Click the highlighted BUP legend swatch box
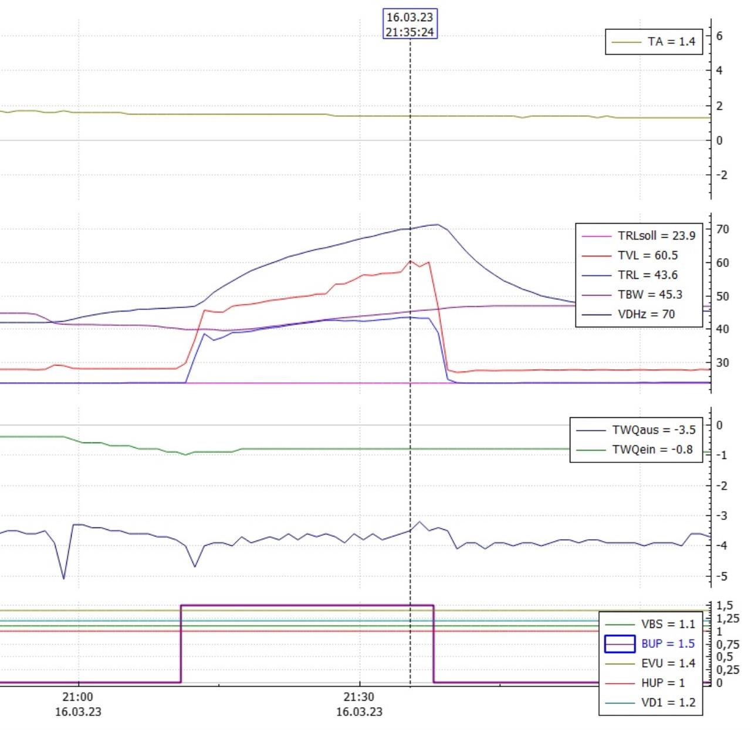The width and height of the screenshot is (751, 730). click(x=620, y=644)
